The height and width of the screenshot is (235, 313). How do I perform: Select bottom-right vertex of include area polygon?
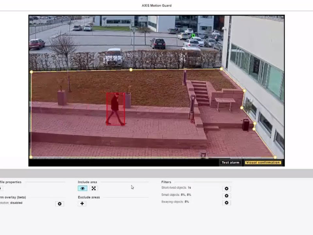(x=275, y=157)
